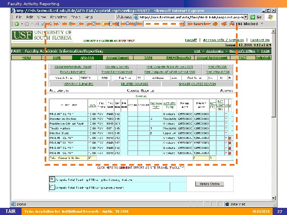Click the Windows flag logo icon
The height and width of the screenshot is (215, 287).
click(x=270, y=17)
